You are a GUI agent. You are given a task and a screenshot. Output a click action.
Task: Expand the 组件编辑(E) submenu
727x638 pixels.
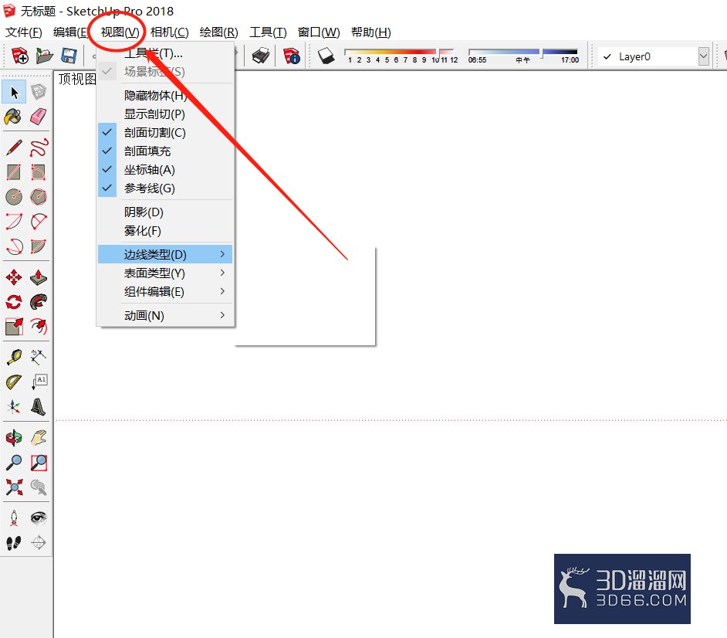point(165,291)
